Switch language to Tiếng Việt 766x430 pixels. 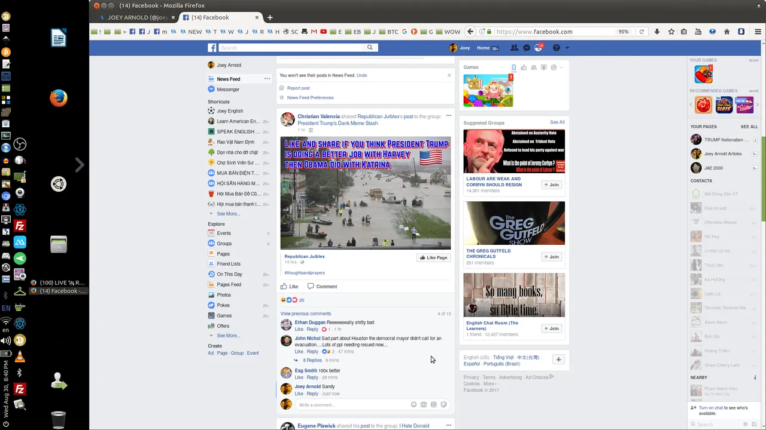(x=503, y=357)
